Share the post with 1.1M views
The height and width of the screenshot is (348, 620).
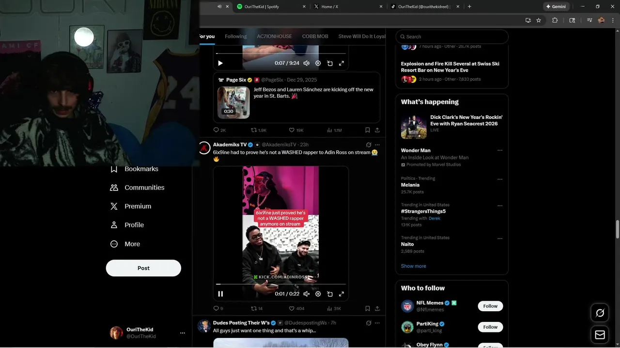point(377,130)
